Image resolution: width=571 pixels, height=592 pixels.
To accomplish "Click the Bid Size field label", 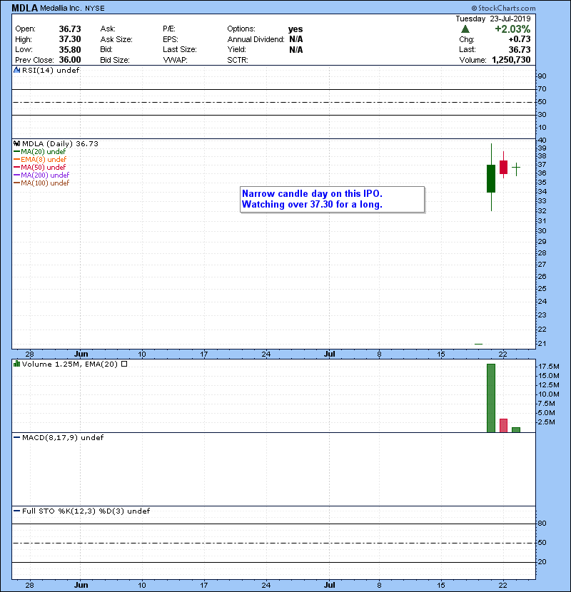I will [115, 60].
